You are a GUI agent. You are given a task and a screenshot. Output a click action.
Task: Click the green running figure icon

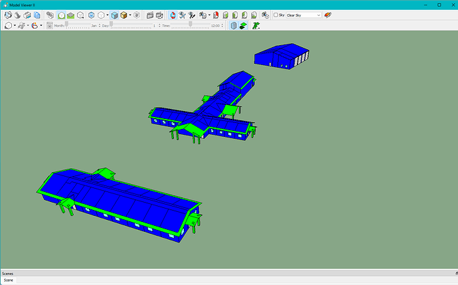point(256,25)
